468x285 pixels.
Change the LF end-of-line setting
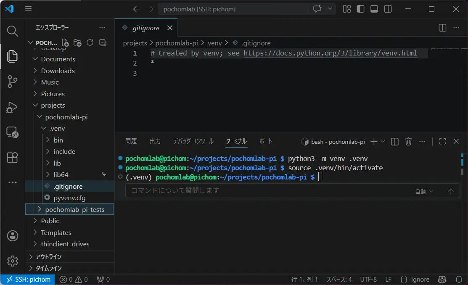pos(388,280)
